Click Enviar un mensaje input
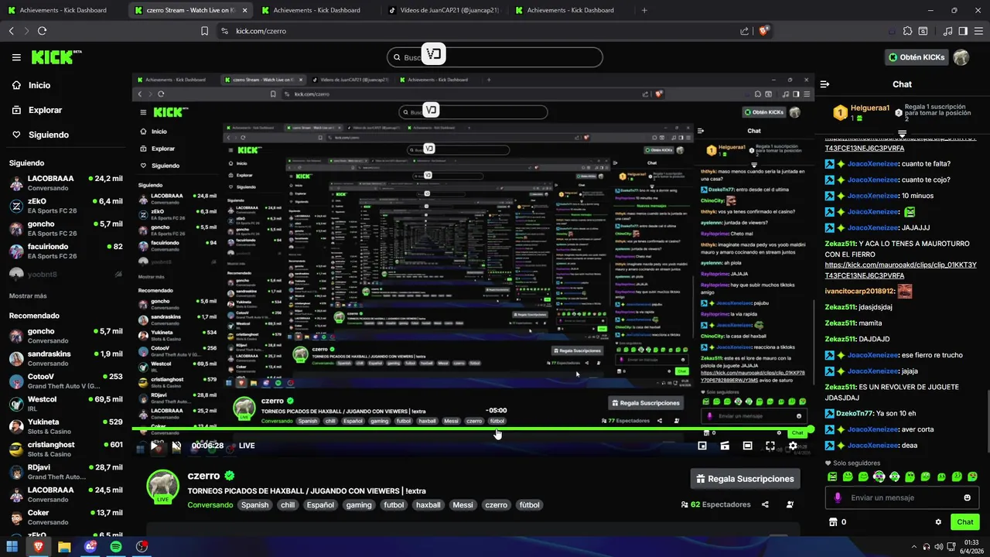 (x=901, y=497)
